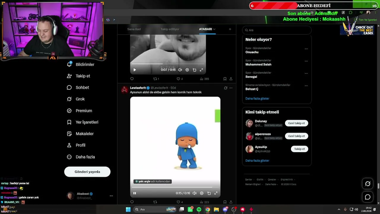
Task: Switch to the Sana özel tab
Action: pyautogui.click(x=134, y=29)
